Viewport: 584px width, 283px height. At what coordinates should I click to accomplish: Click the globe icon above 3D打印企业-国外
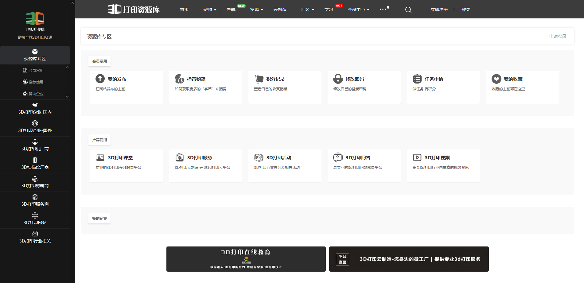(x=35, y=123)
